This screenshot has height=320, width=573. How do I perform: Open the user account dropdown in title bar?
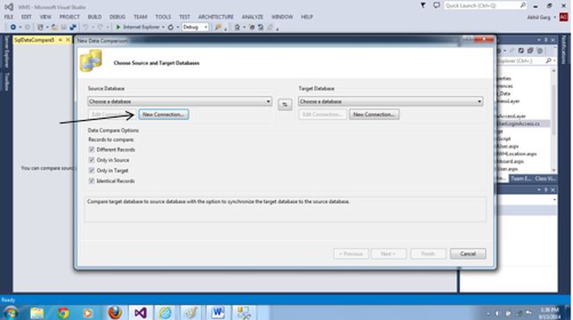(554, 17)
